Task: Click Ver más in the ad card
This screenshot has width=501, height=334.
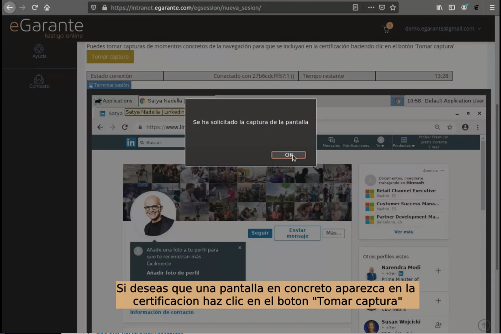Action: coord(403,232)
